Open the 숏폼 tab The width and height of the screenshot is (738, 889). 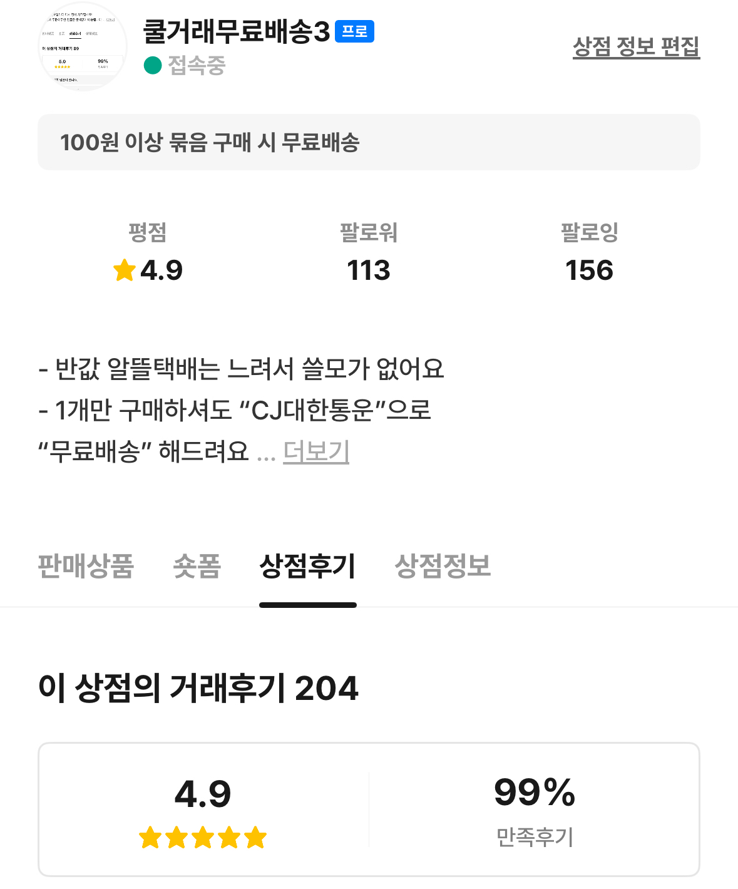click(x=197, y=566)
